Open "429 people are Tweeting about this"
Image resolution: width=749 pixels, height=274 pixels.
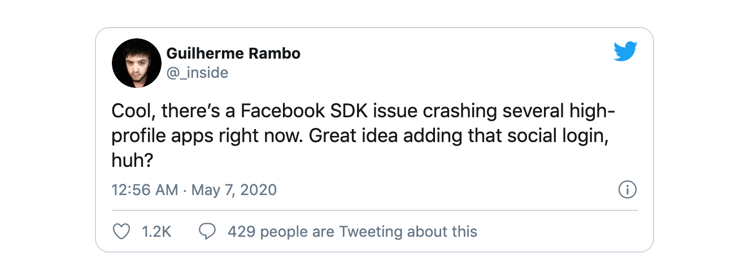[x=352, y=231]
